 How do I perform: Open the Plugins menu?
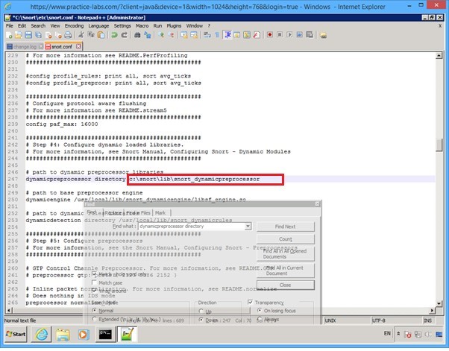(x=174, y=26)
